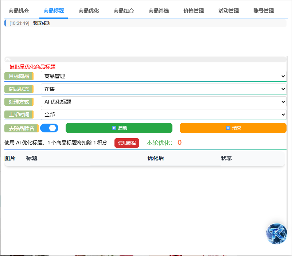
Task: Click the active 商品标题 tab
Action: pyautogui.click(x=54, y=11)
